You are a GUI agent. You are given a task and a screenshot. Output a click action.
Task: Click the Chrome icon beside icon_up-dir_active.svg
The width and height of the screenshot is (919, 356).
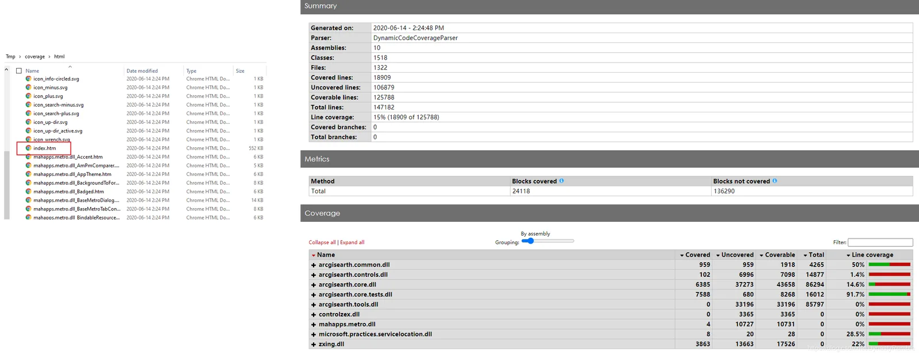(28, 131)
